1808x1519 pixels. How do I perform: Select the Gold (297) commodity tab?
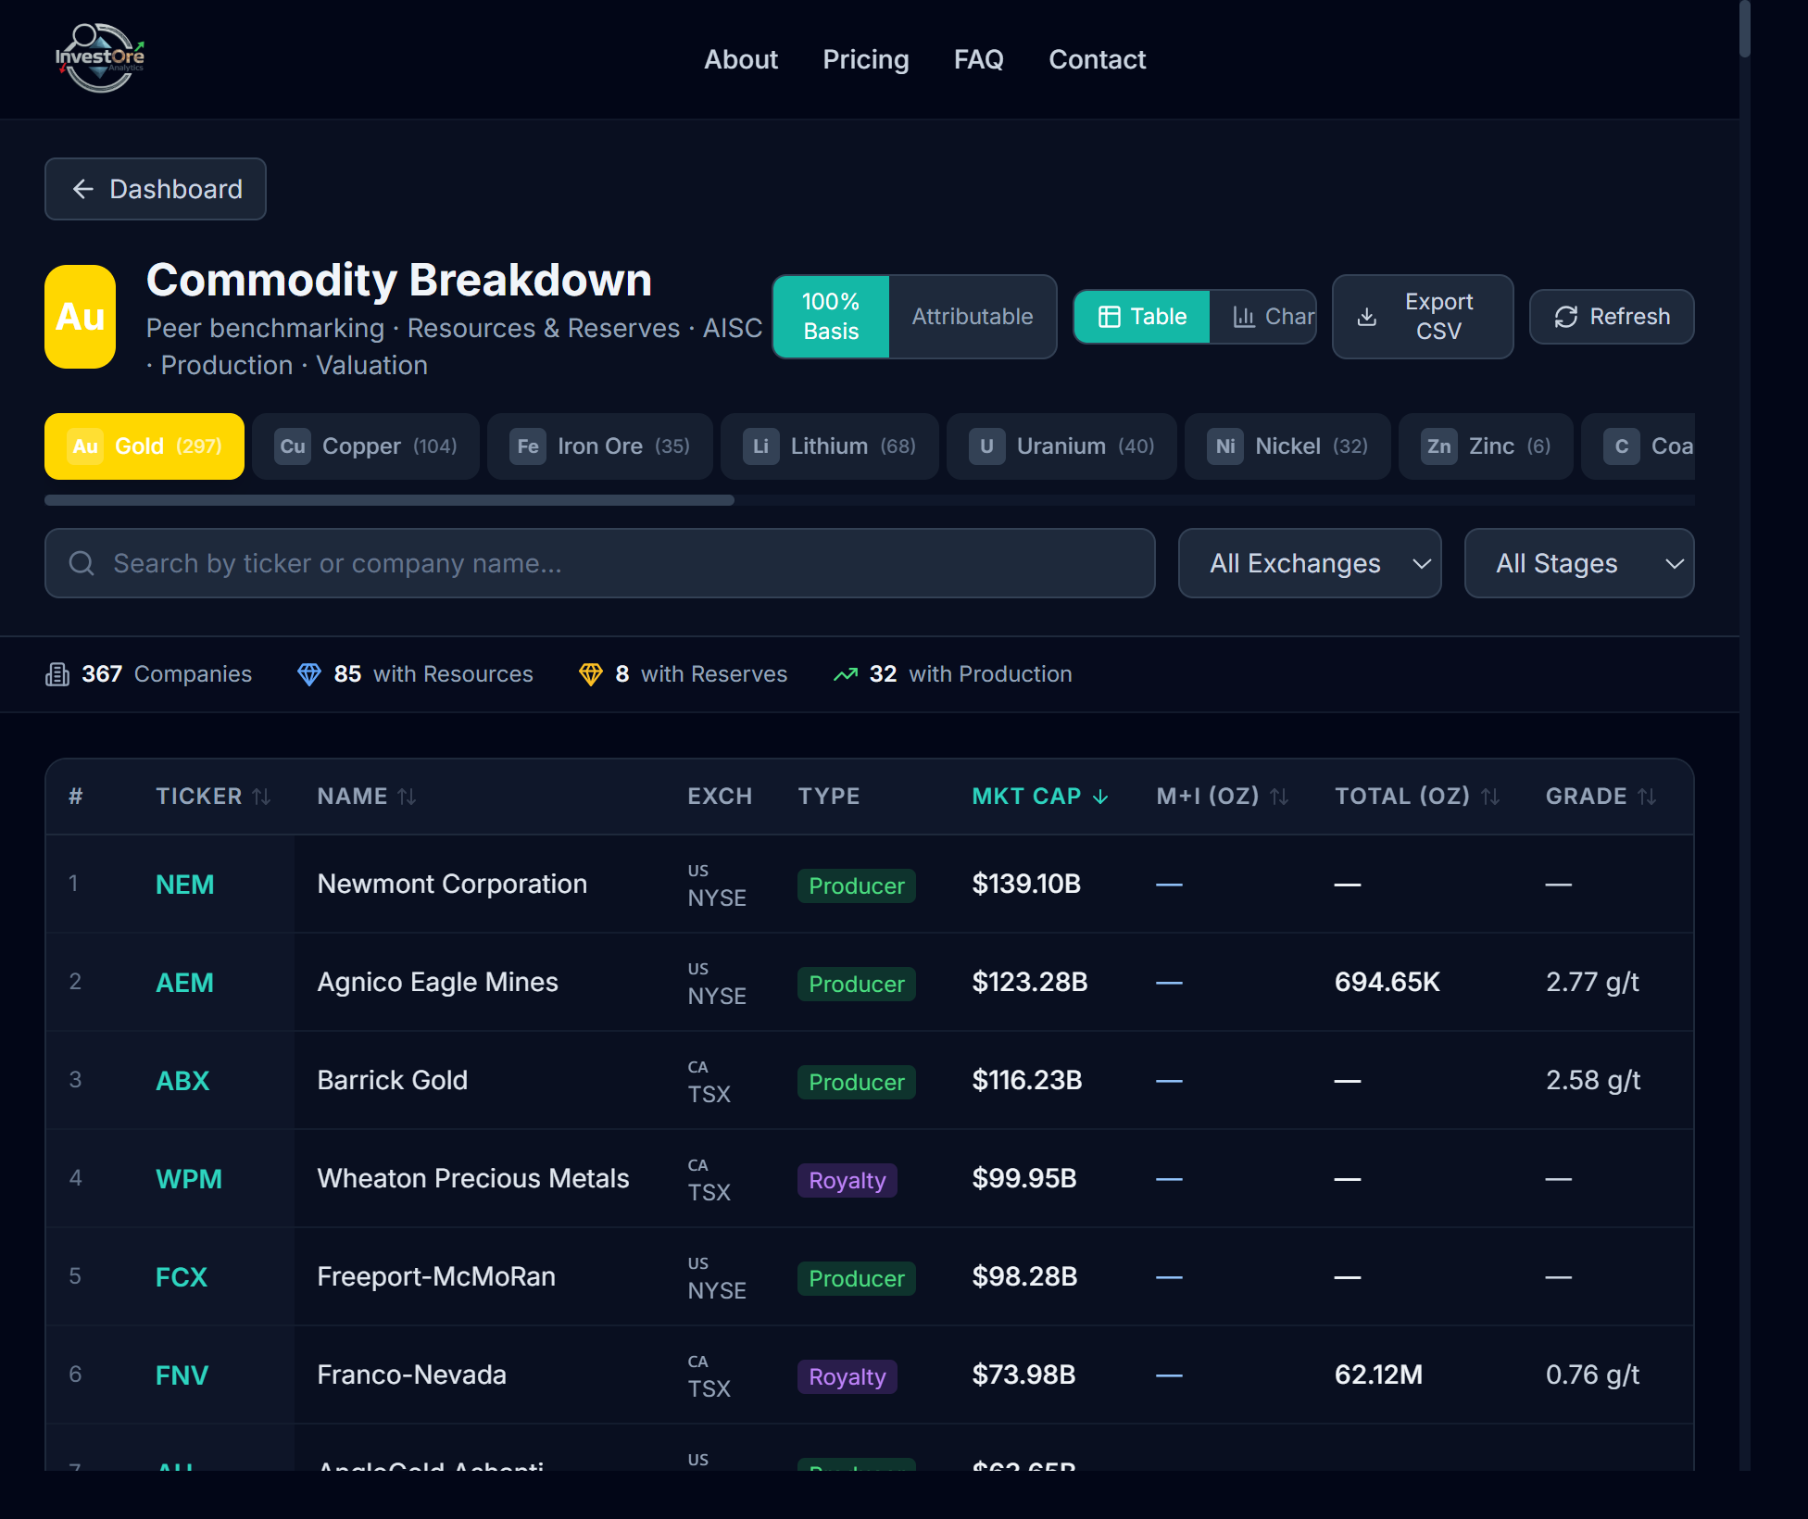click(144, 446)
